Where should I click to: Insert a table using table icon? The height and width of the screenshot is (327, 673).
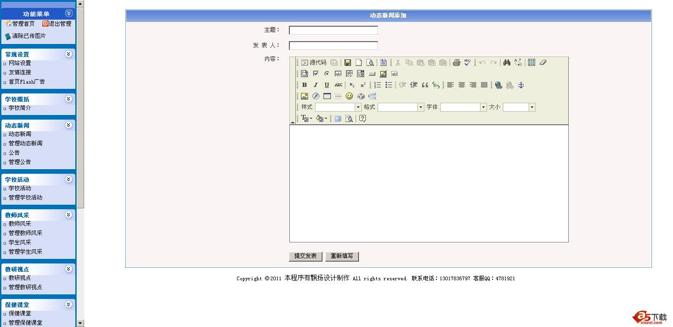tap(327, 96)
